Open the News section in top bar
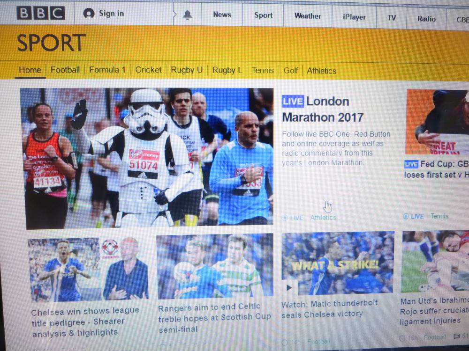The width and height of the screenshot is (469, 351). click(222, 15)
